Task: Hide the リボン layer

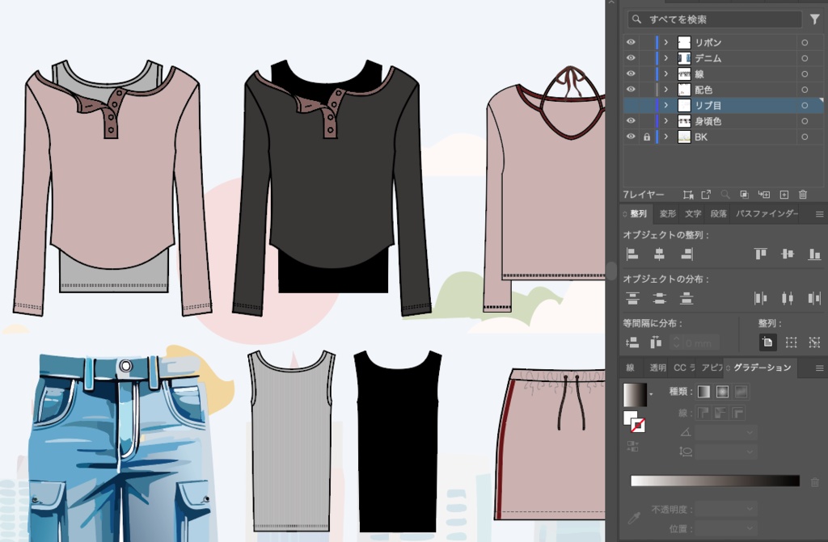Action: pyautogui.click(x=631, y=42)
